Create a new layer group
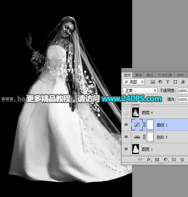The height and width of the screenshot is (197, 188). (x=174, y=159)
